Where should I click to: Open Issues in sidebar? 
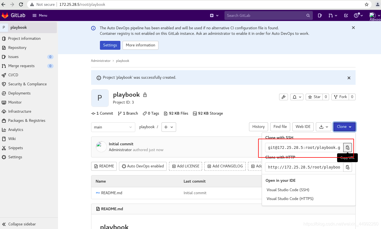[x=29, y=57]
